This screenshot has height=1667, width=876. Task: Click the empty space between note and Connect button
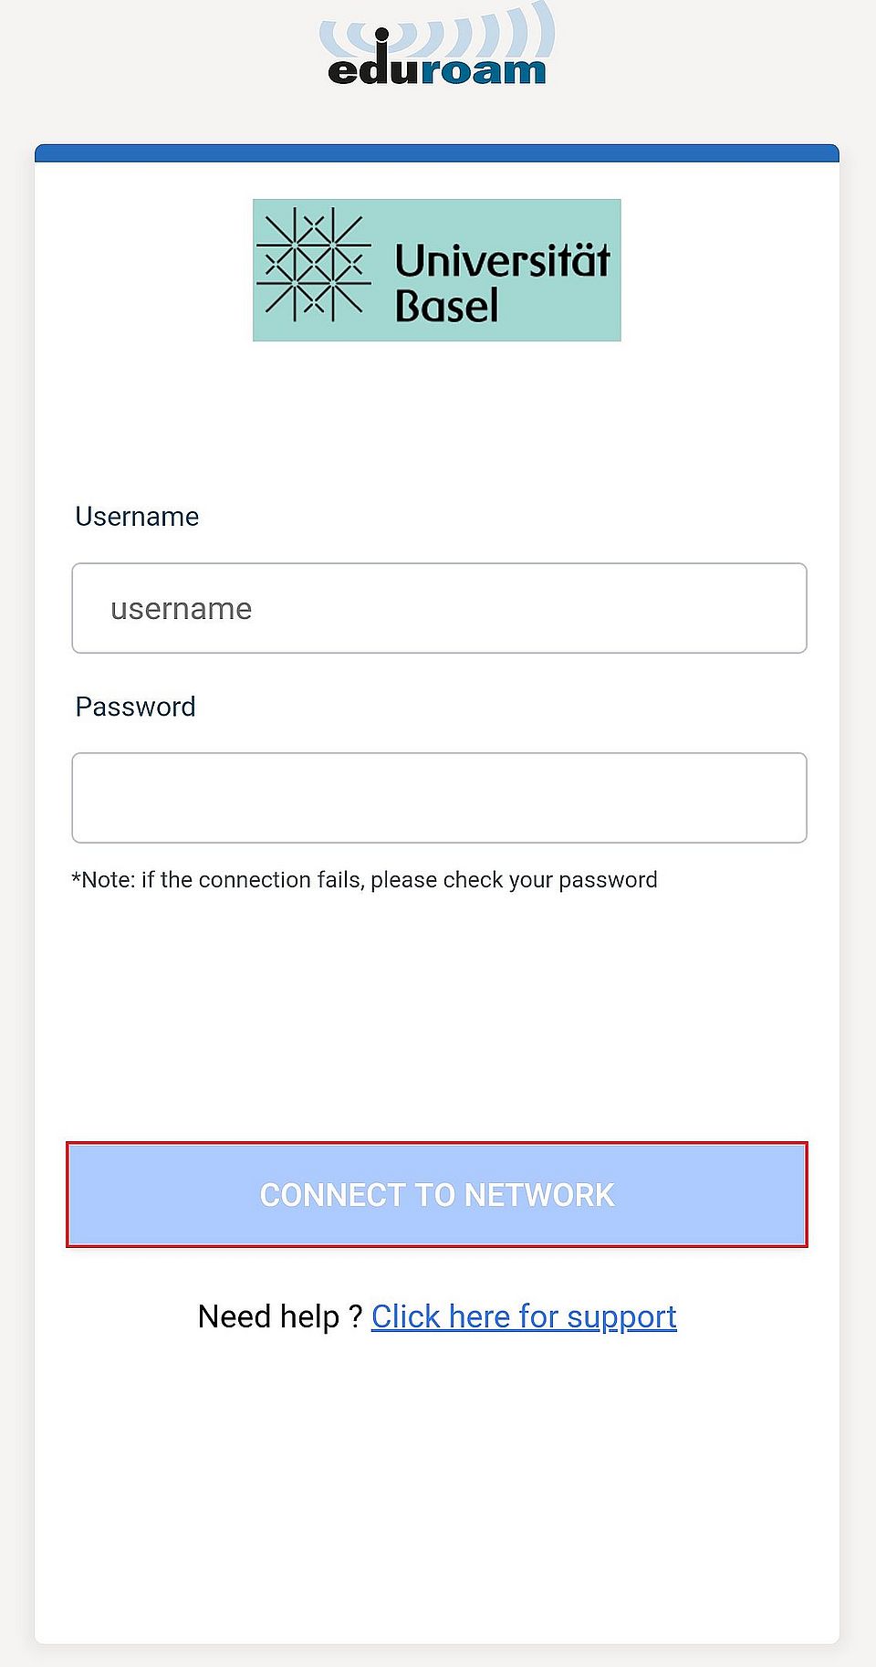pos(436,1013)
